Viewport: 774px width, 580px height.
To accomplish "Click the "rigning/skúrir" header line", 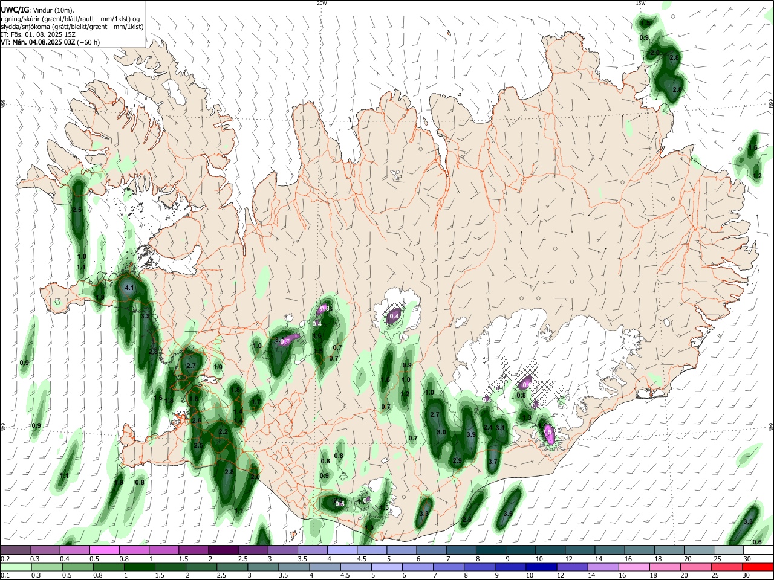I will click(x=70, y=19).
